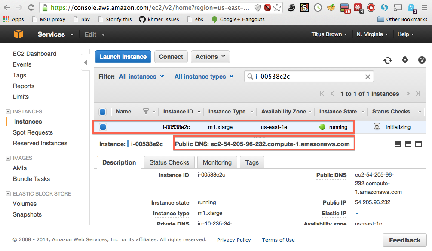The image size is (432, 251).
Task: Open the help question mark icon
Action: tap(422, 60)
